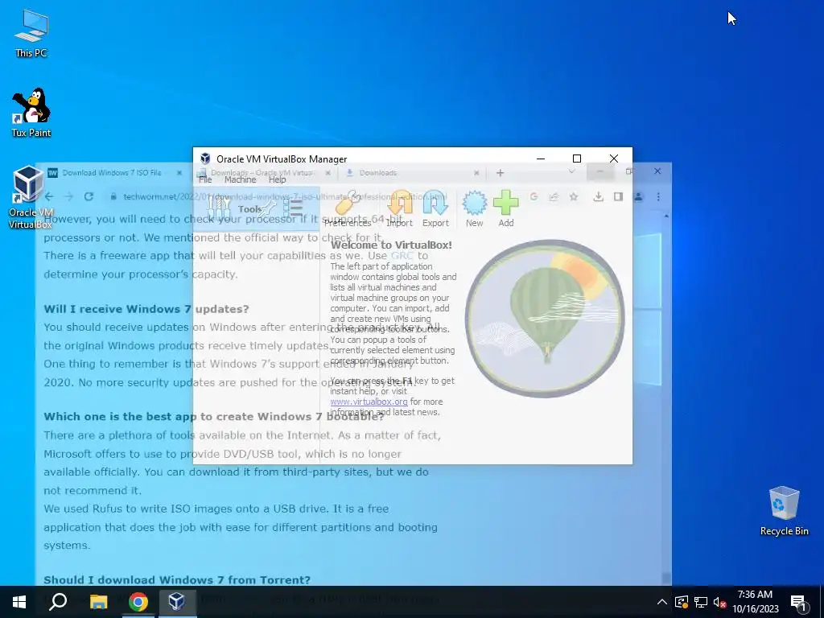Image resolution: width=824 pixels, height=618 pixels.
Task: Click the green Add machine icon
Action: tap(506, 209)
